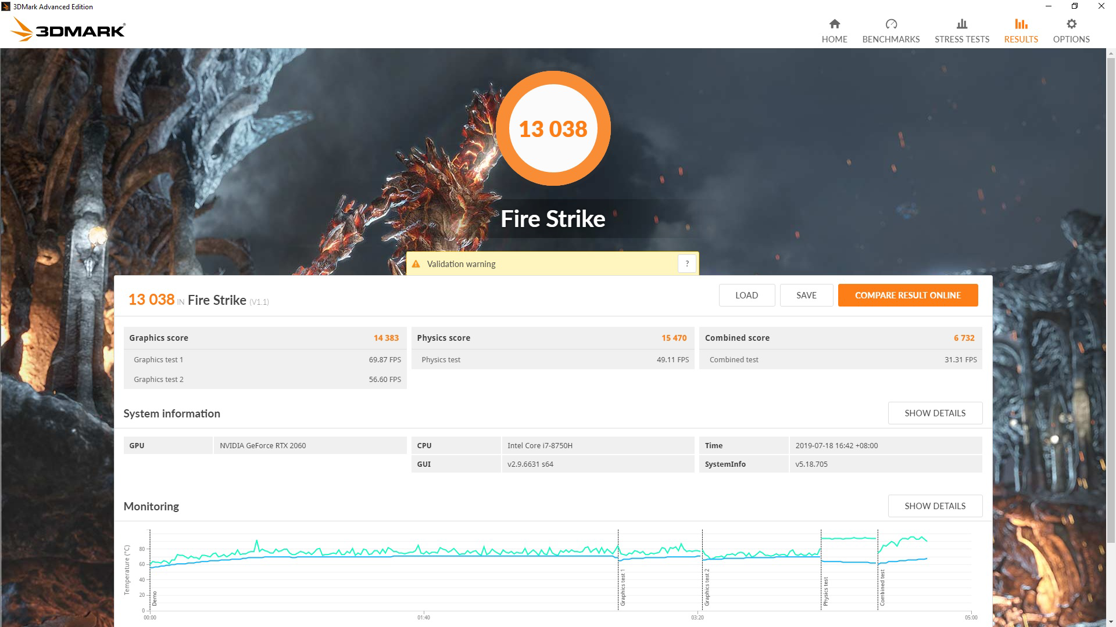The height and width of the screenshot is (627, 1116).
Task: Expand System information with Show Details
Action: [935, 413]
